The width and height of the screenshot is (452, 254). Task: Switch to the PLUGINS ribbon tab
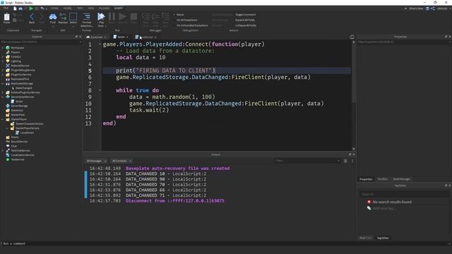[x=104, y=8]
